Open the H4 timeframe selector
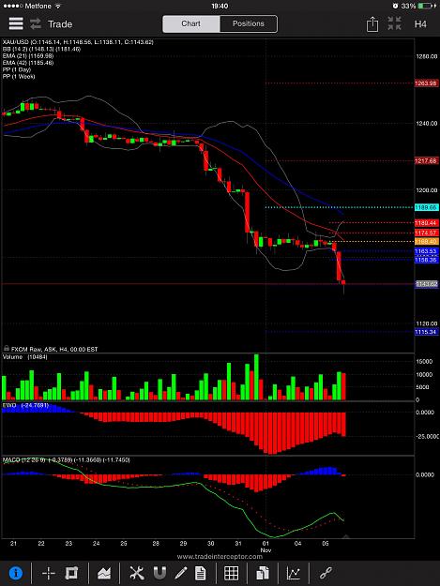The image size is (440, 586). [x=420, y=24]
